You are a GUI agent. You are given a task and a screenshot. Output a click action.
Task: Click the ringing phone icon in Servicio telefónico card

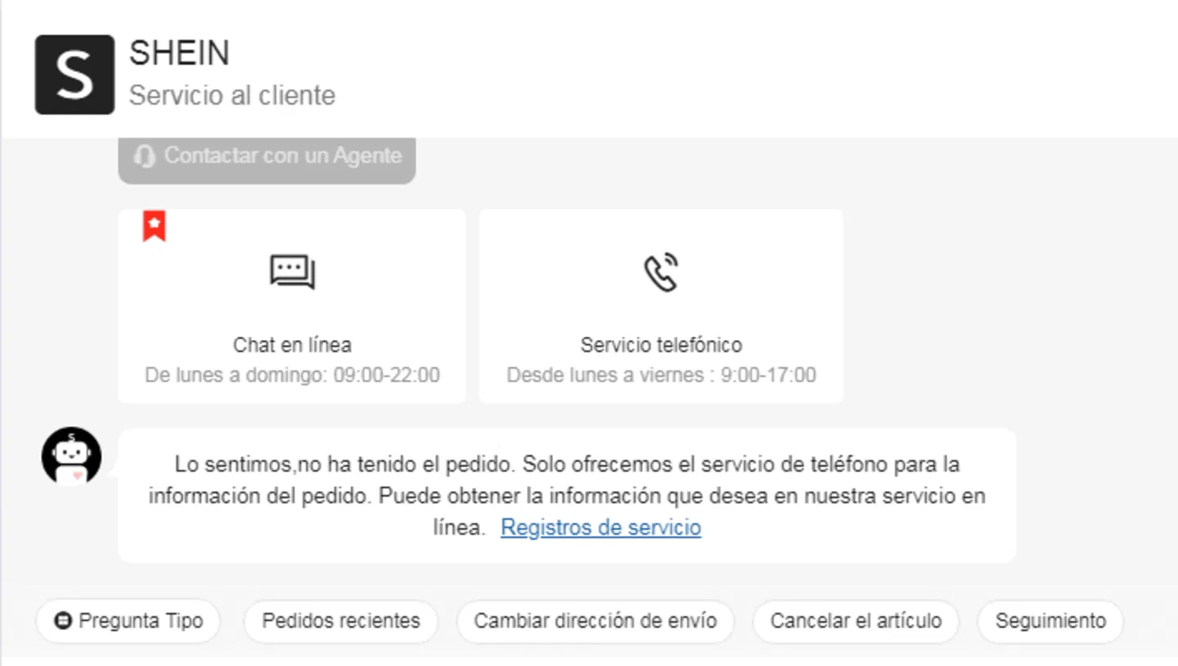661,272
